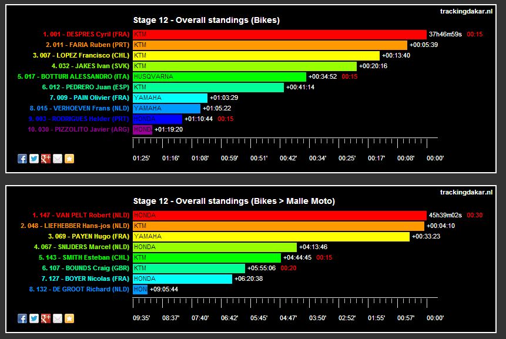Click total time '45h39m02s'
This screenshot has width=506, height=339.
(x=445, y=215)
